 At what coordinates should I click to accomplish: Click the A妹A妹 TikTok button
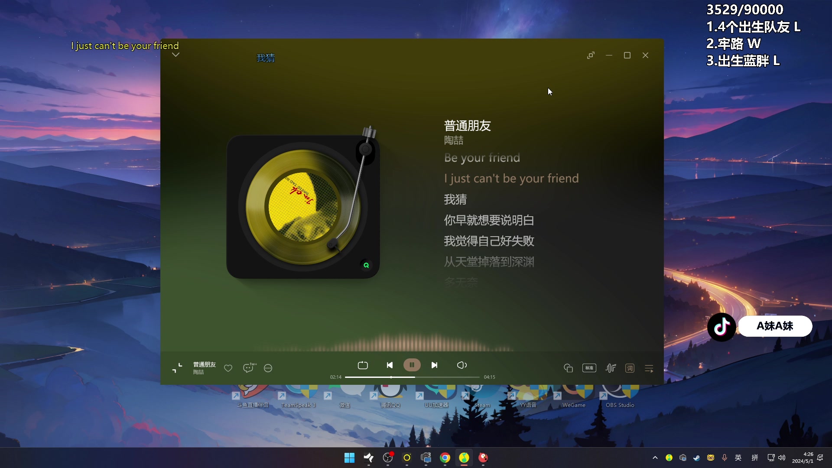pos(774,326)
